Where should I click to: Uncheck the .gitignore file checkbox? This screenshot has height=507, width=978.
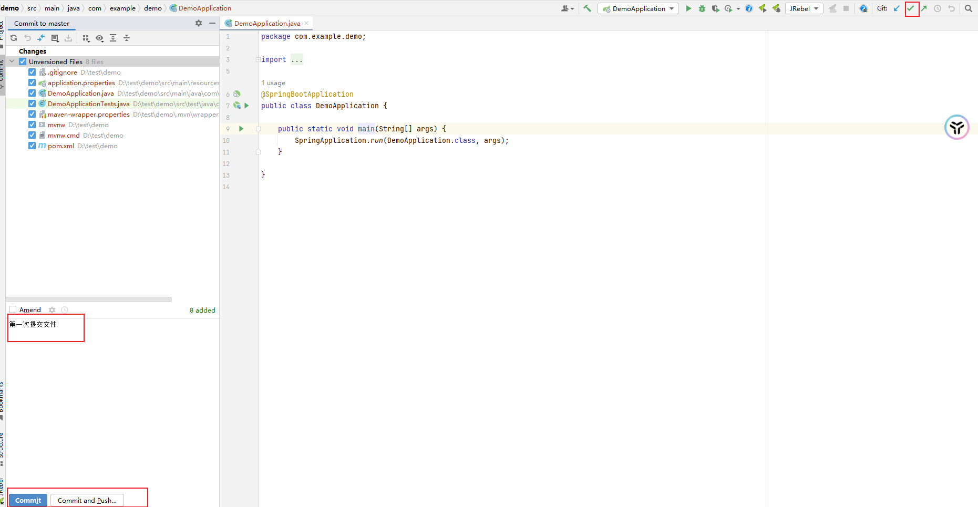pyautogui.click(x=32, y=72)
